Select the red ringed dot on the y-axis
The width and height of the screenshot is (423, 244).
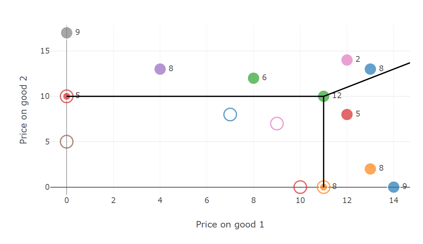point(66,96)
